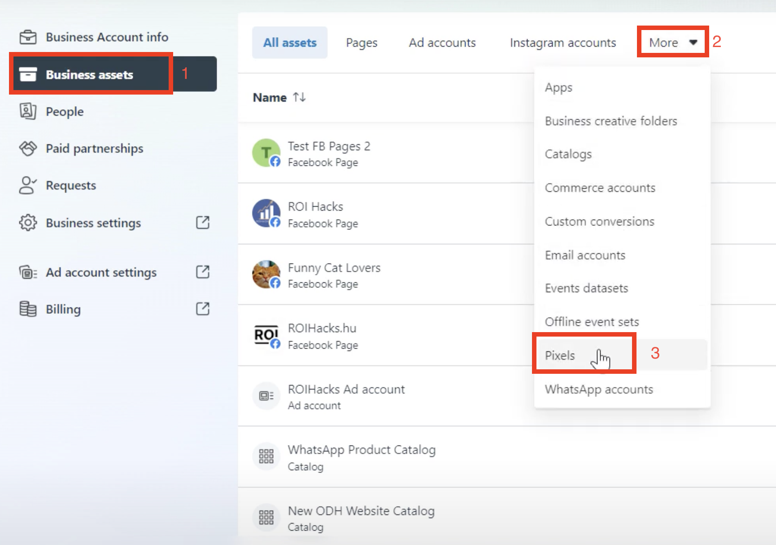Click the Ad account settings icon
This screenshot has width=776, height=545.
(x=28, y=272)
